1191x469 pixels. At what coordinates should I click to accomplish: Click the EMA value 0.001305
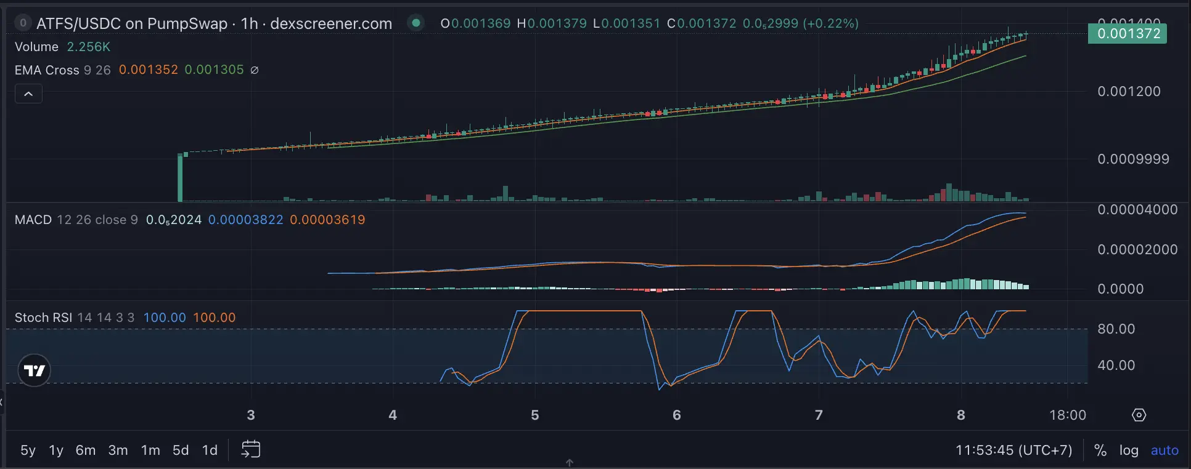(215, 70)
